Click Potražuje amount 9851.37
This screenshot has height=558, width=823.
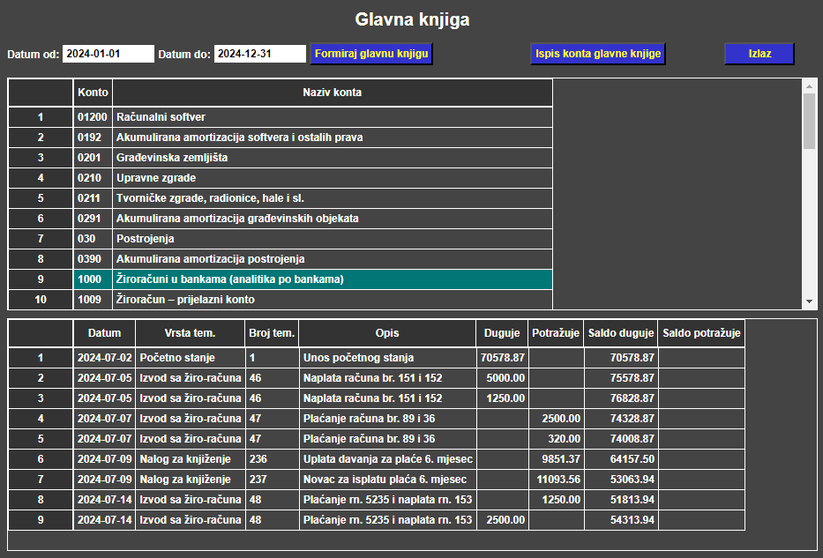tap(556, 459)
